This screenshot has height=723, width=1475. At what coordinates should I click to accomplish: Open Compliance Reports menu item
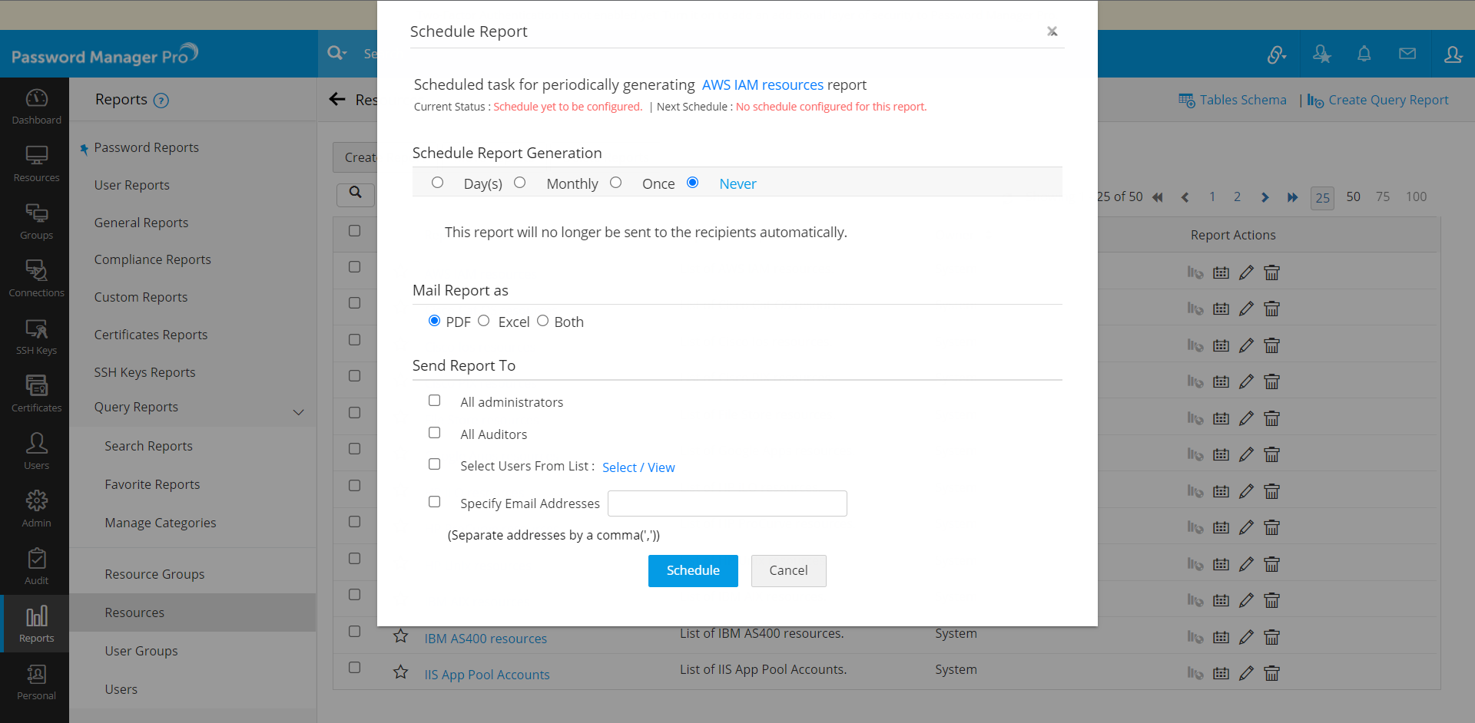pyautogui.click(x=152, y=259)
